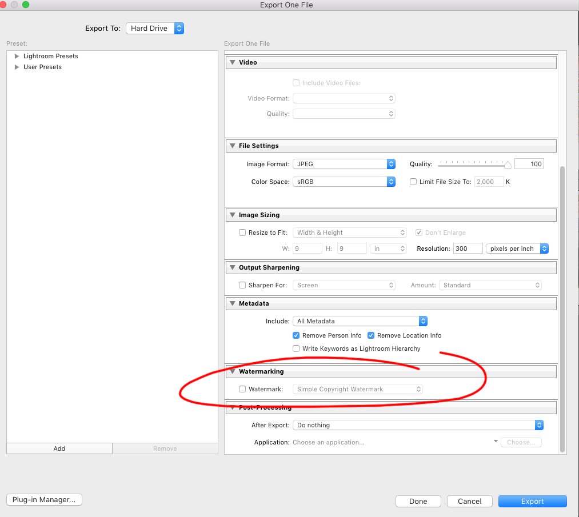The width and height of the screenshot is (579, 517).
Task: Open the inches unit dropdown
Action: (388, 249)
